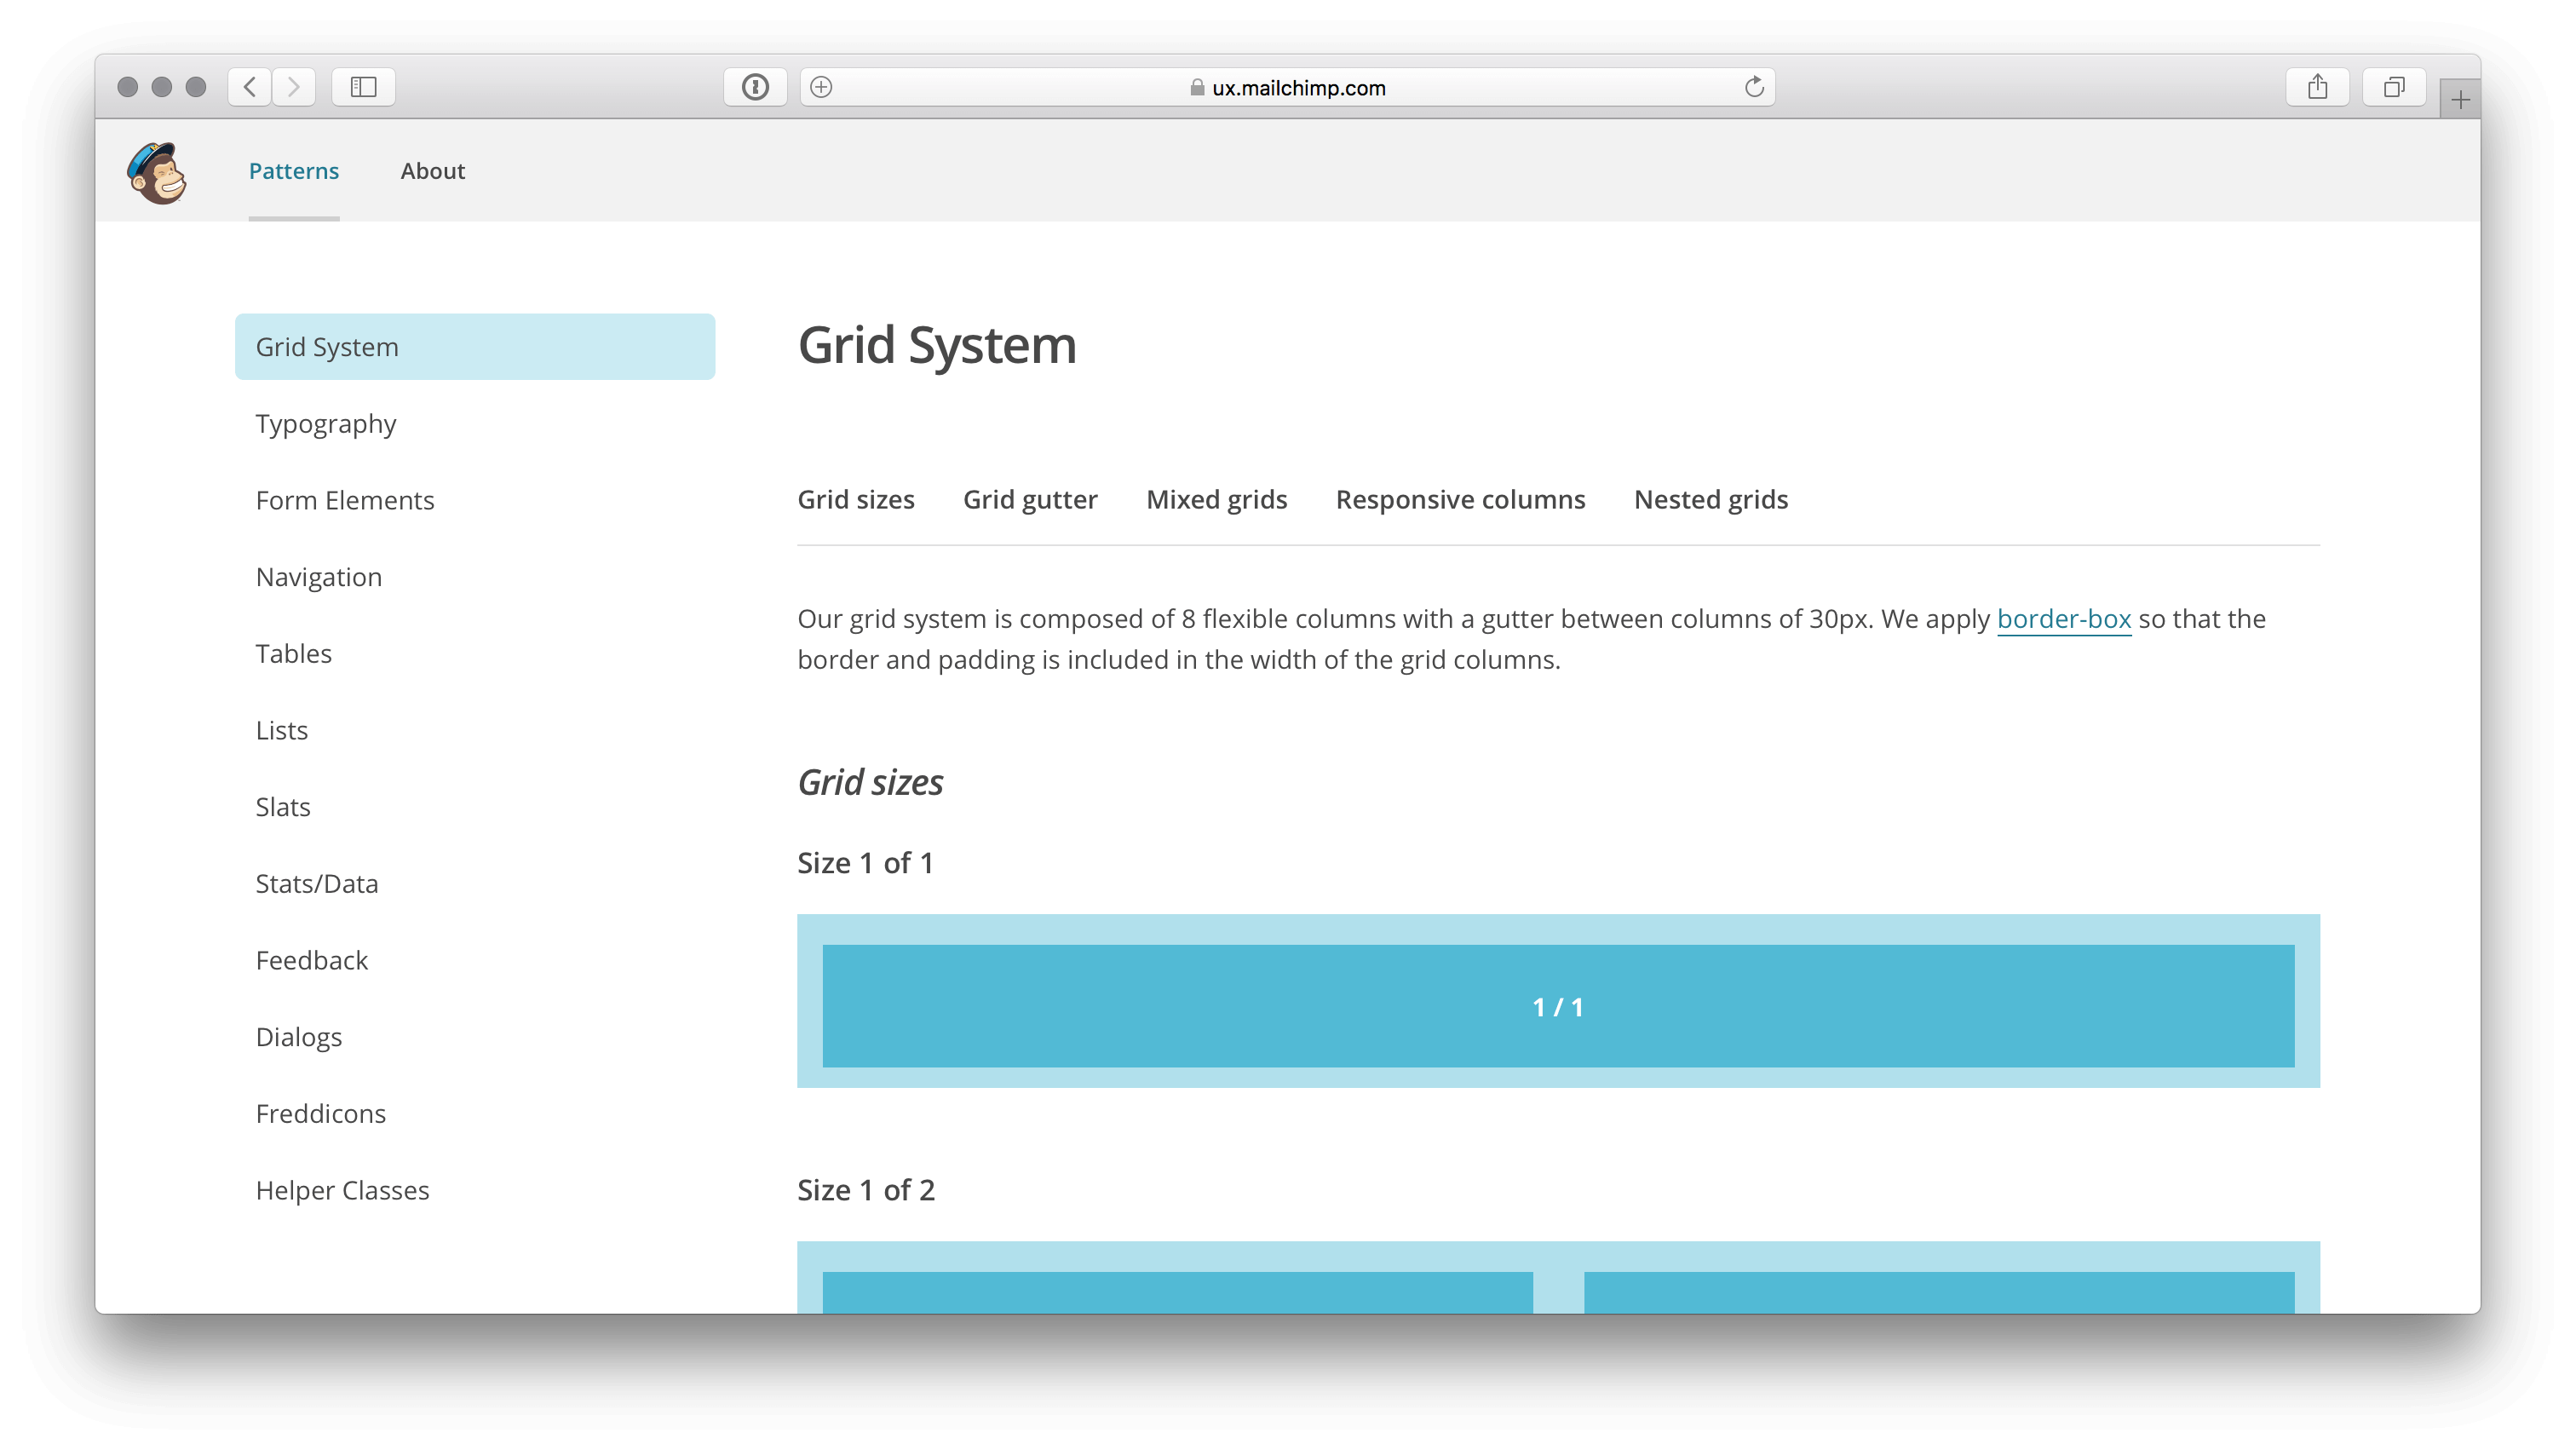Switch to the Grid gutter tab
The image size is (2576, 1450).
(x=1030, y=499)
